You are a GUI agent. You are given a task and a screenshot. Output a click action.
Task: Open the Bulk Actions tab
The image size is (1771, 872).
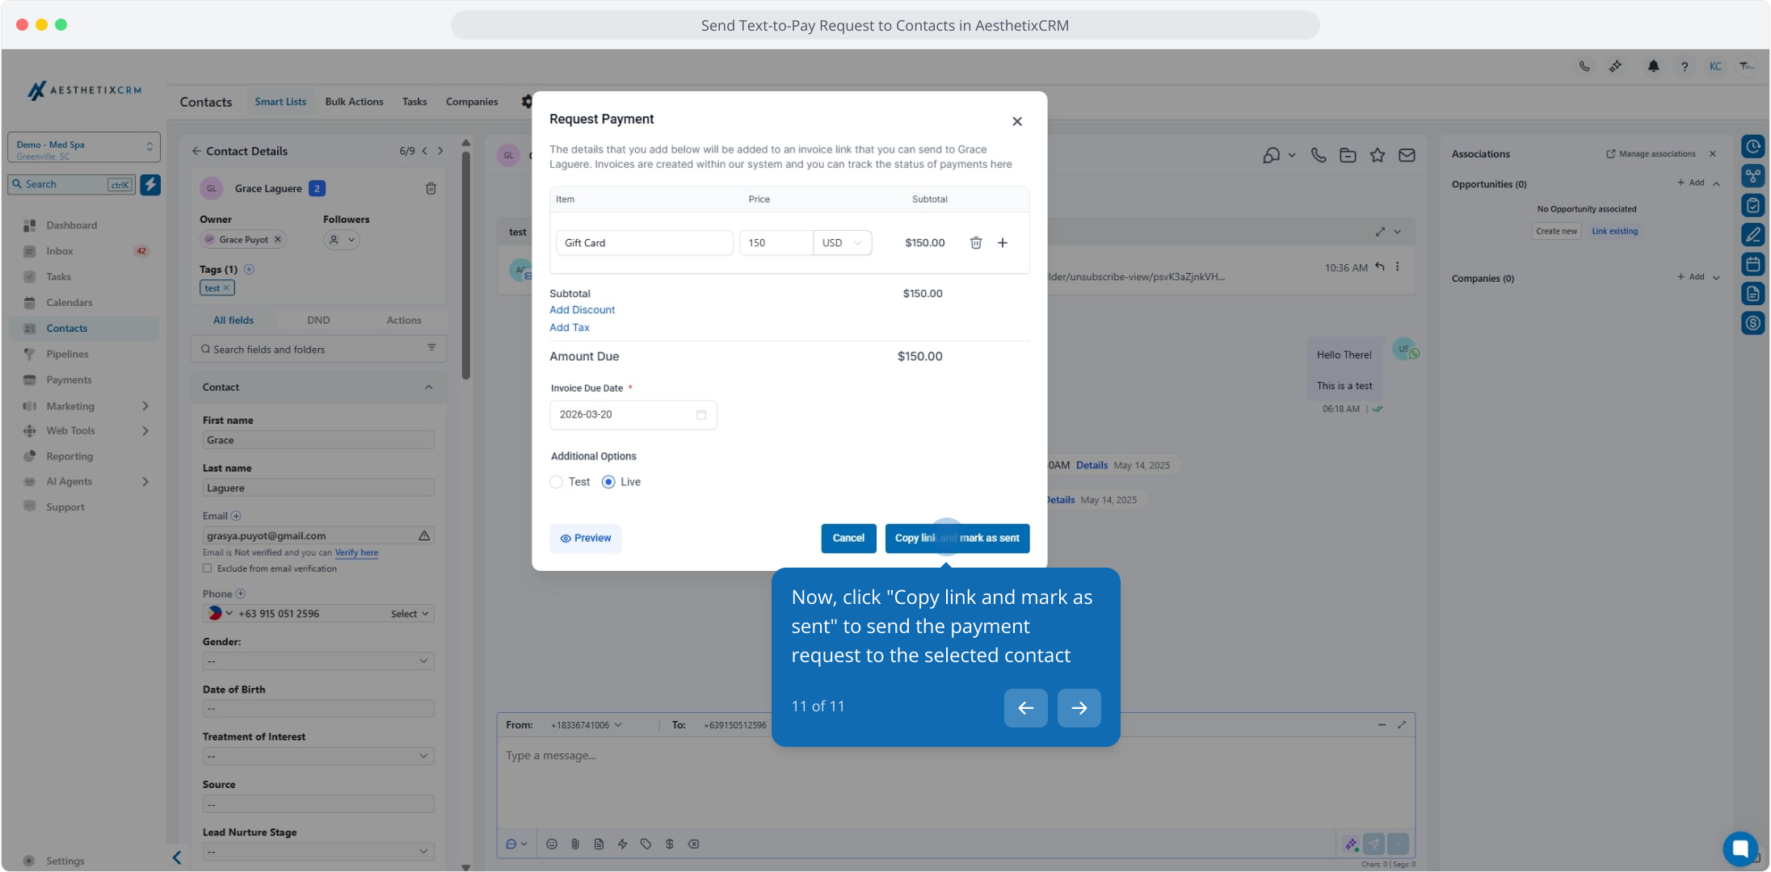tap(354, 102)
